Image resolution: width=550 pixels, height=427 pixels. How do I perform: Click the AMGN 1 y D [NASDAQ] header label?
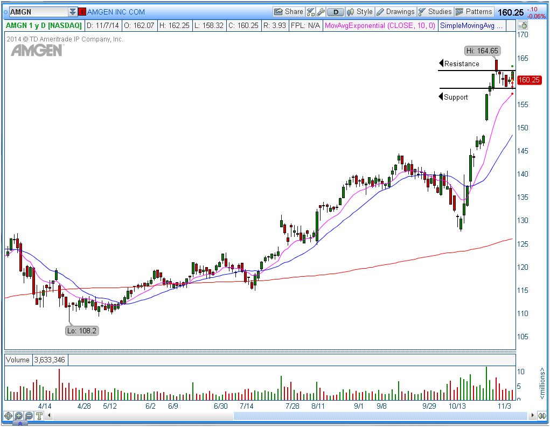[44, 26]
